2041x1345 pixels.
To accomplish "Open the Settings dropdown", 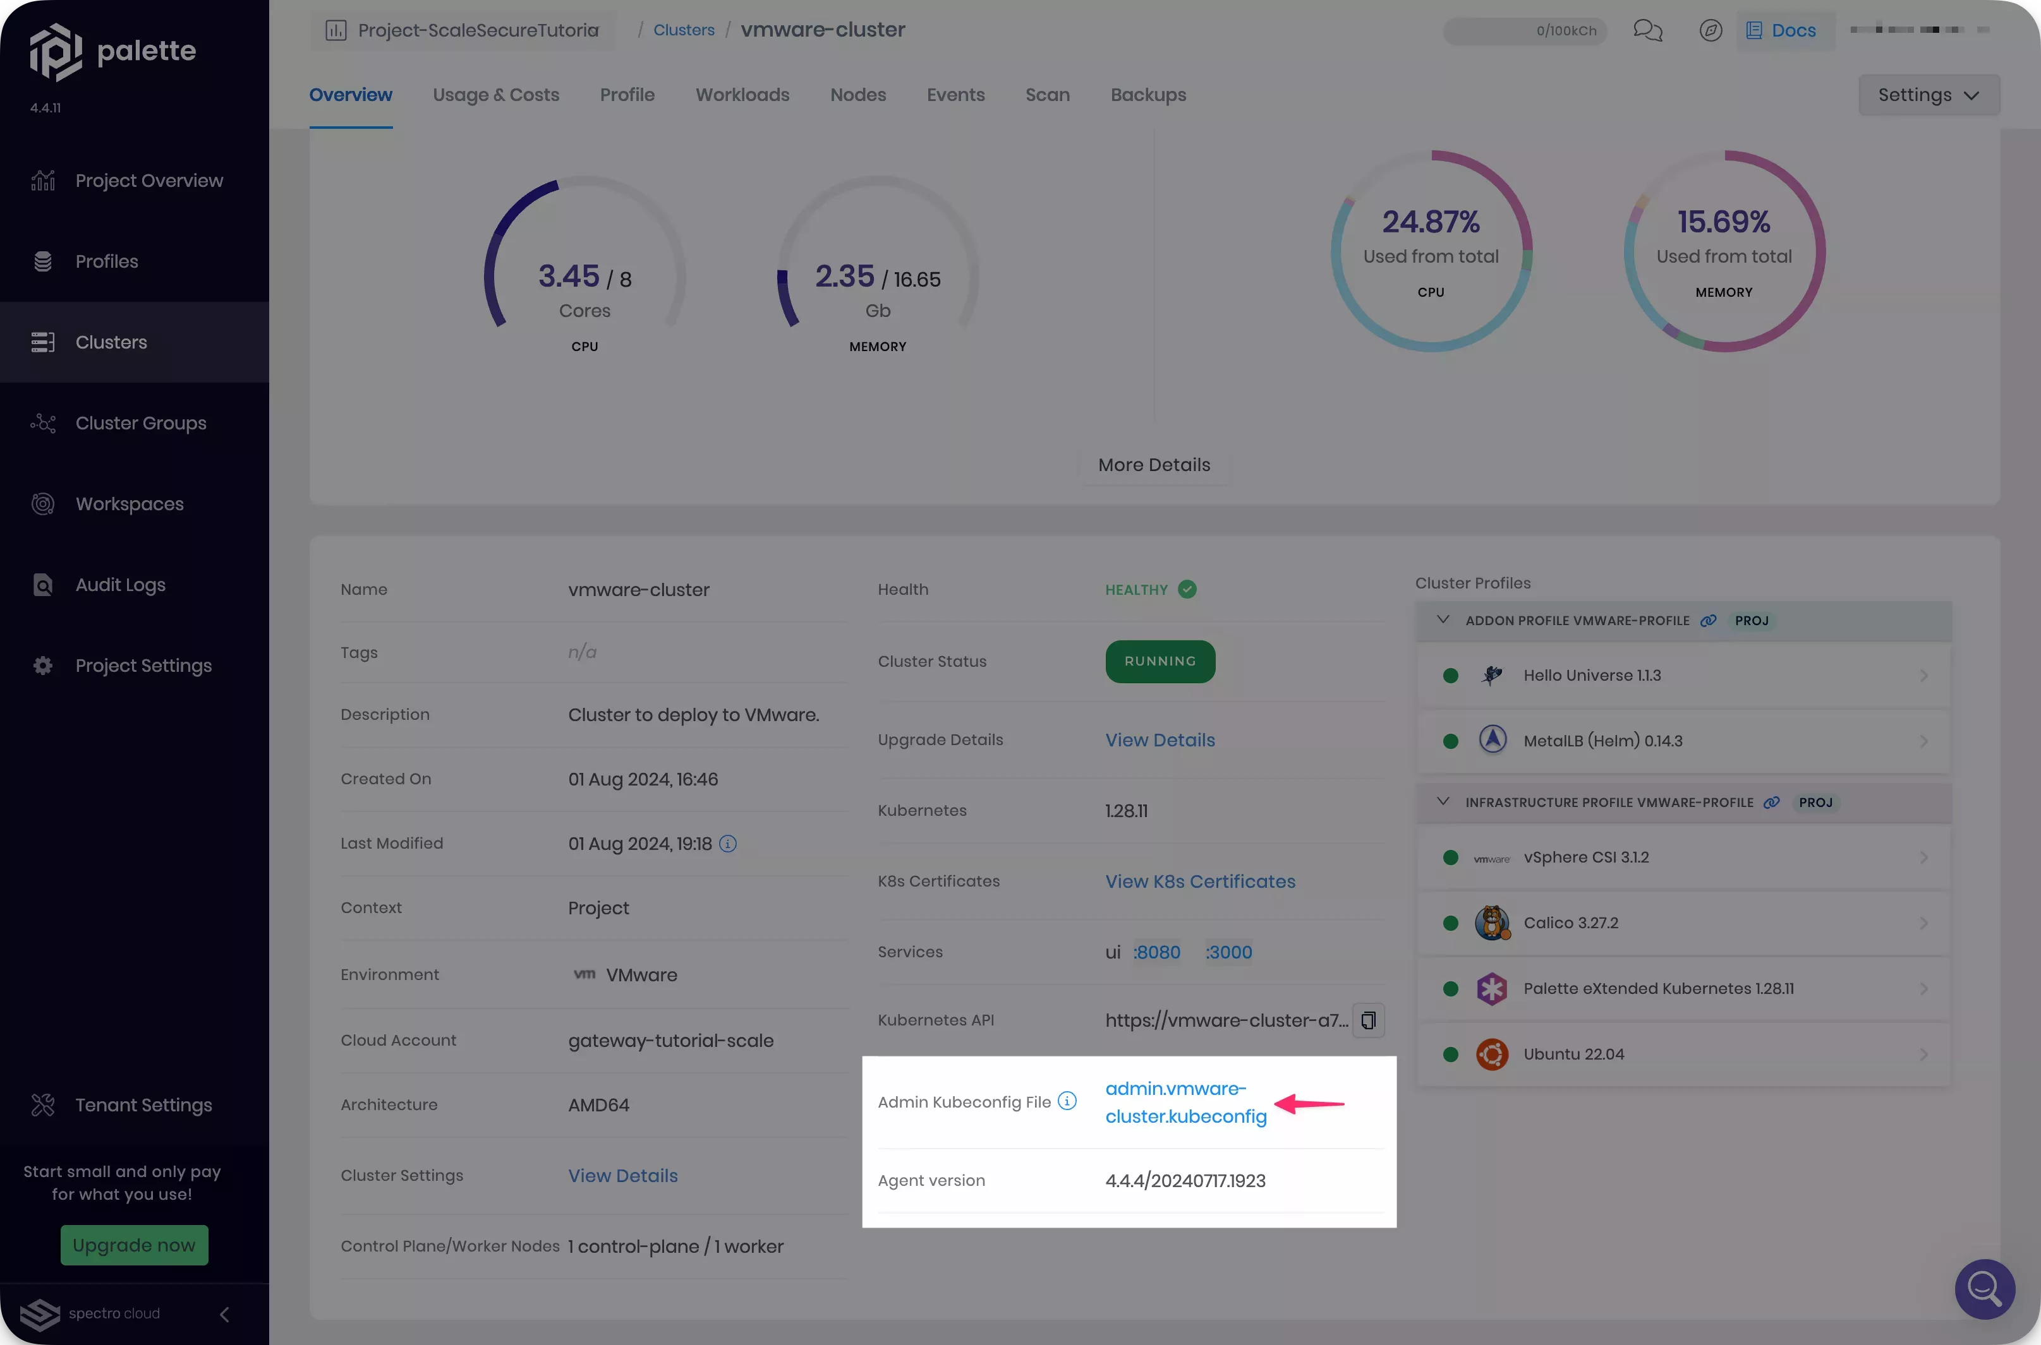I will [1929, 94].
